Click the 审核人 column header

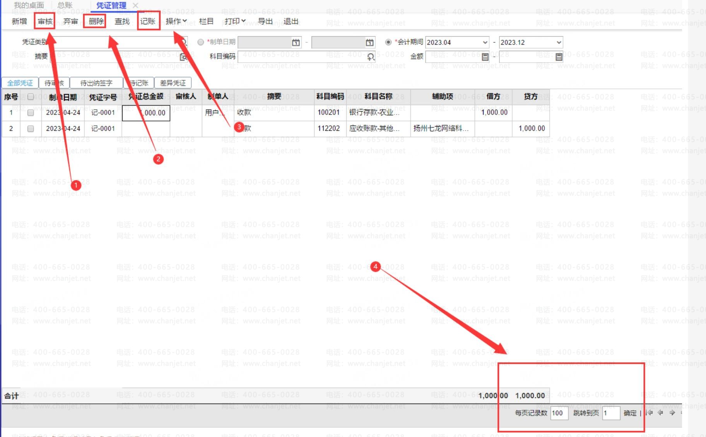click(x=186, y=97)
